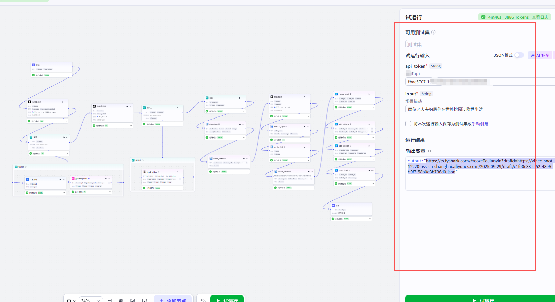The width and height of the screenshot is (555, 302).
Task: Run the str_to_list node with its play icon
Action: tap(304, 147)
